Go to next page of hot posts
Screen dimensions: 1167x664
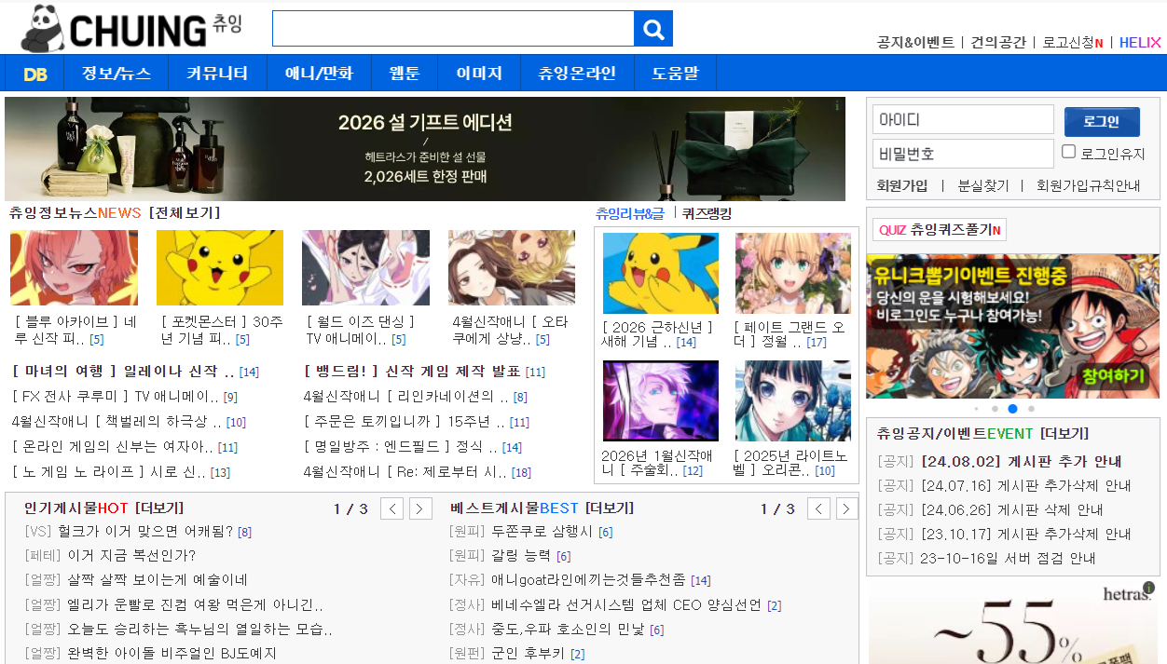[421, 508]
